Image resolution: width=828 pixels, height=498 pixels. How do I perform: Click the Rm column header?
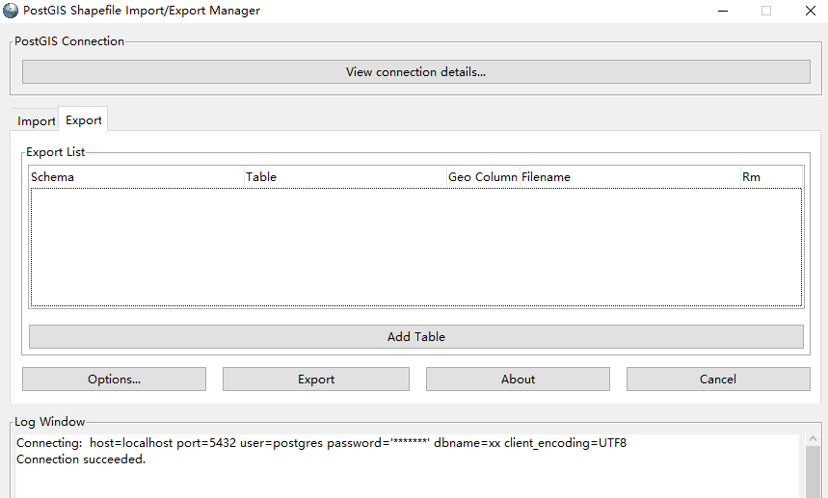coord(771,176)
